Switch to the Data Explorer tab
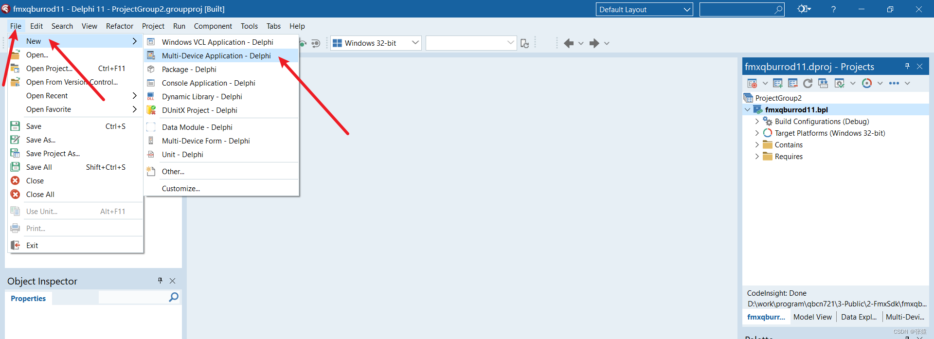 859,317
